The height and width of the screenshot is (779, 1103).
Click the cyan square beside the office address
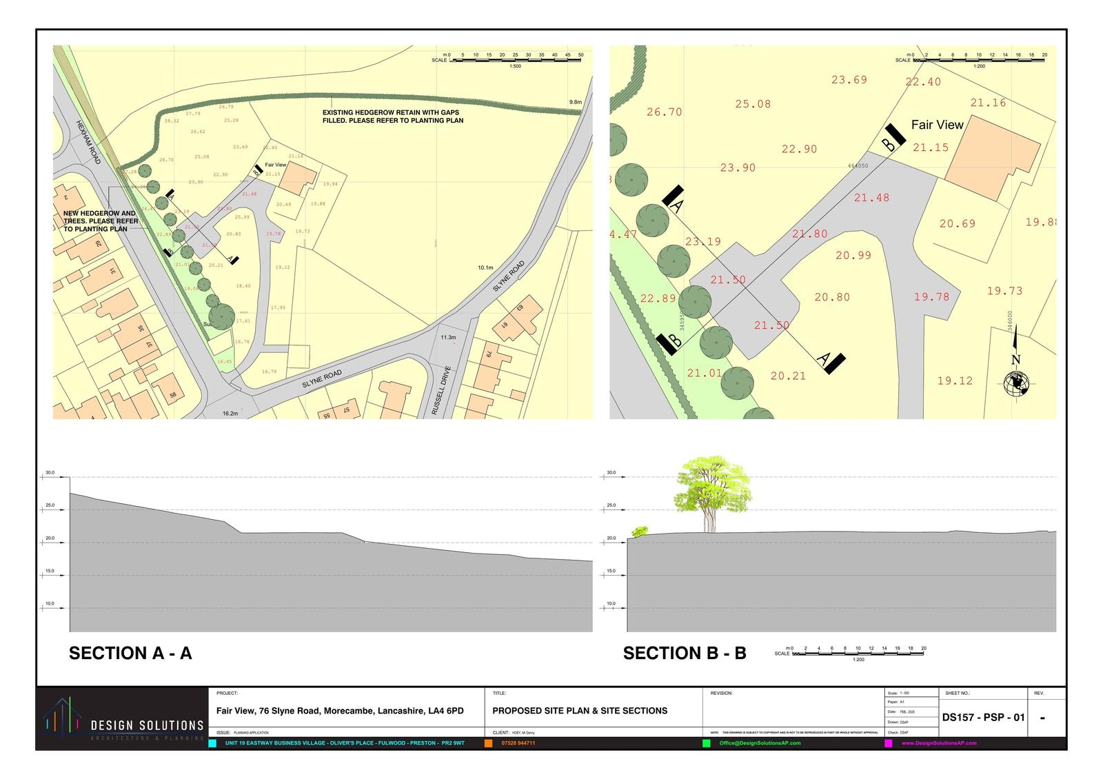(x=212, y=743)
